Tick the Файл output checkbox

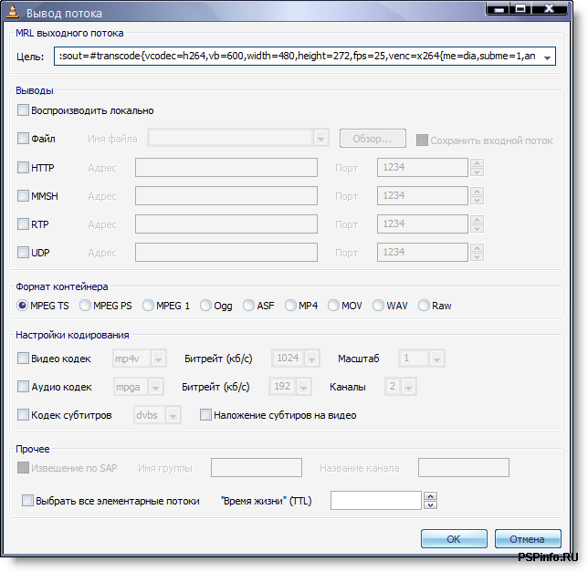click(x=24, y=139)
